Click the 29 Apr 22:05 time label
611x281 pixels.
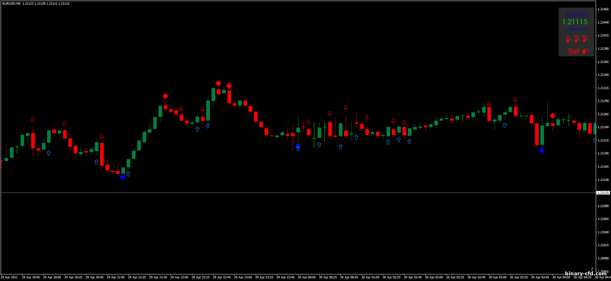(179, 278)
